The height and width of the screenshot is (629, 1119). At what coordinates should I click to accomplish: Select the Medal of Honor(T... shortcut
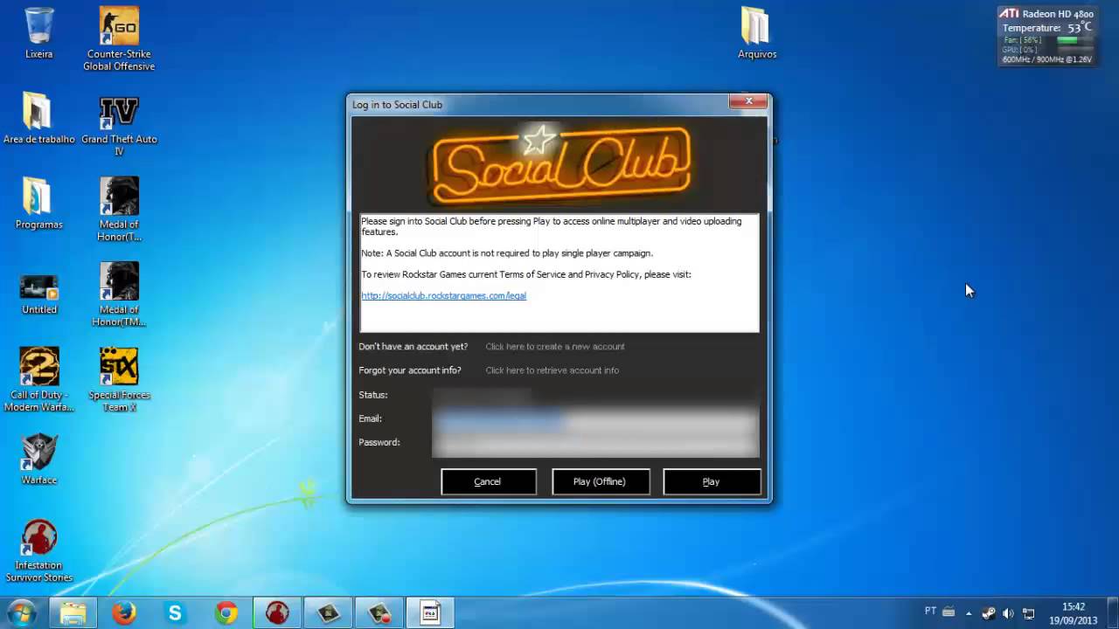coord(119,209)
